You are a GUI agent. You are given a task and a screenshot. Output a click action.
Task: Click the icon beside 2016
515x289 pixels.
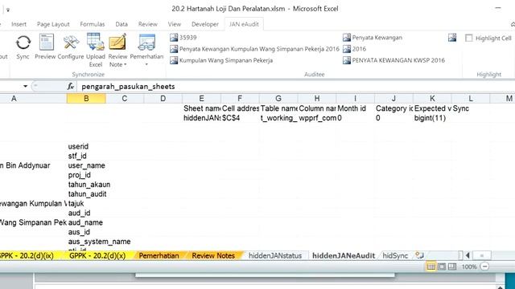[347, 49]
